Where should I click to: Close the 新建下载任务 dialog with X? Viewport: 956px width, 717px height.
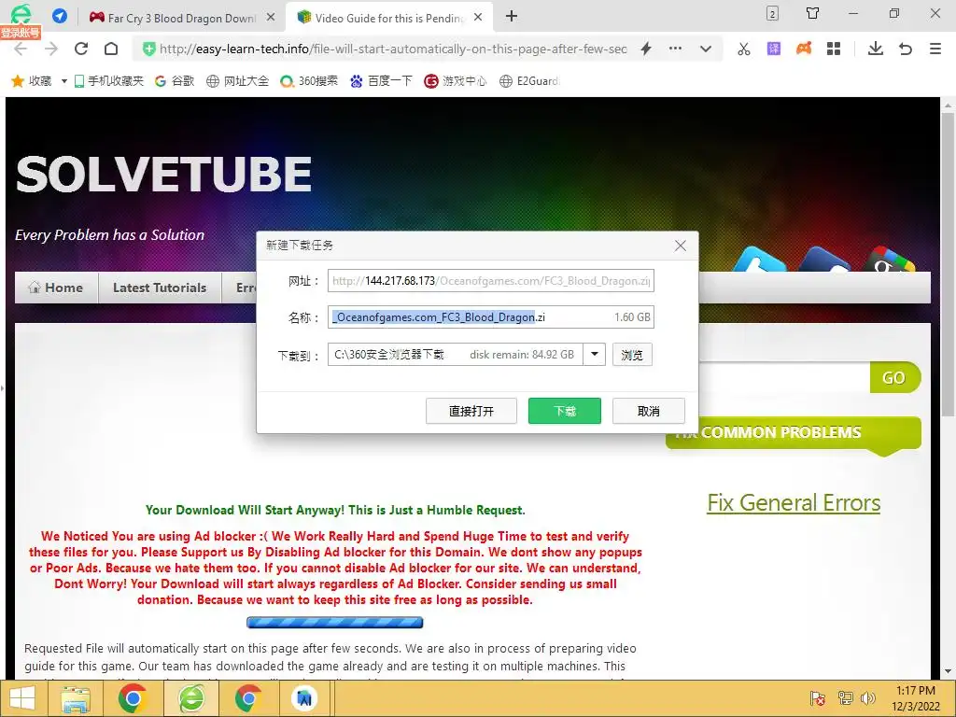(681, 246)
